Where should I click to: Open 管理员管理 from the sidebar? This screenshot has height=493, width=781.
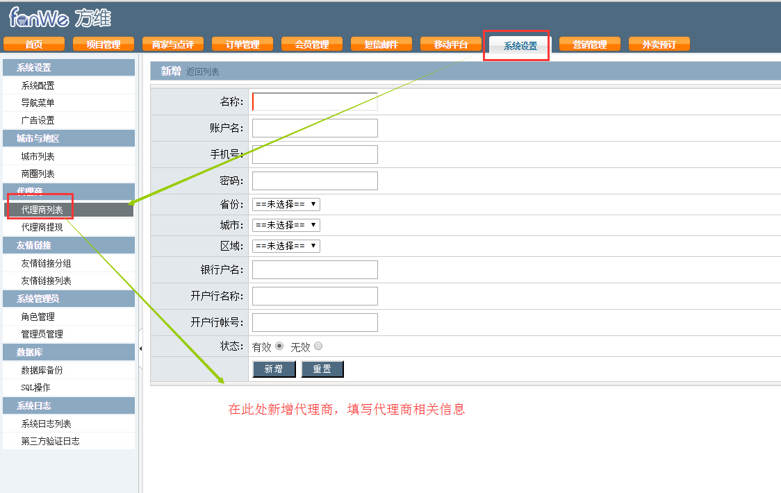click(x=42, y=334)
